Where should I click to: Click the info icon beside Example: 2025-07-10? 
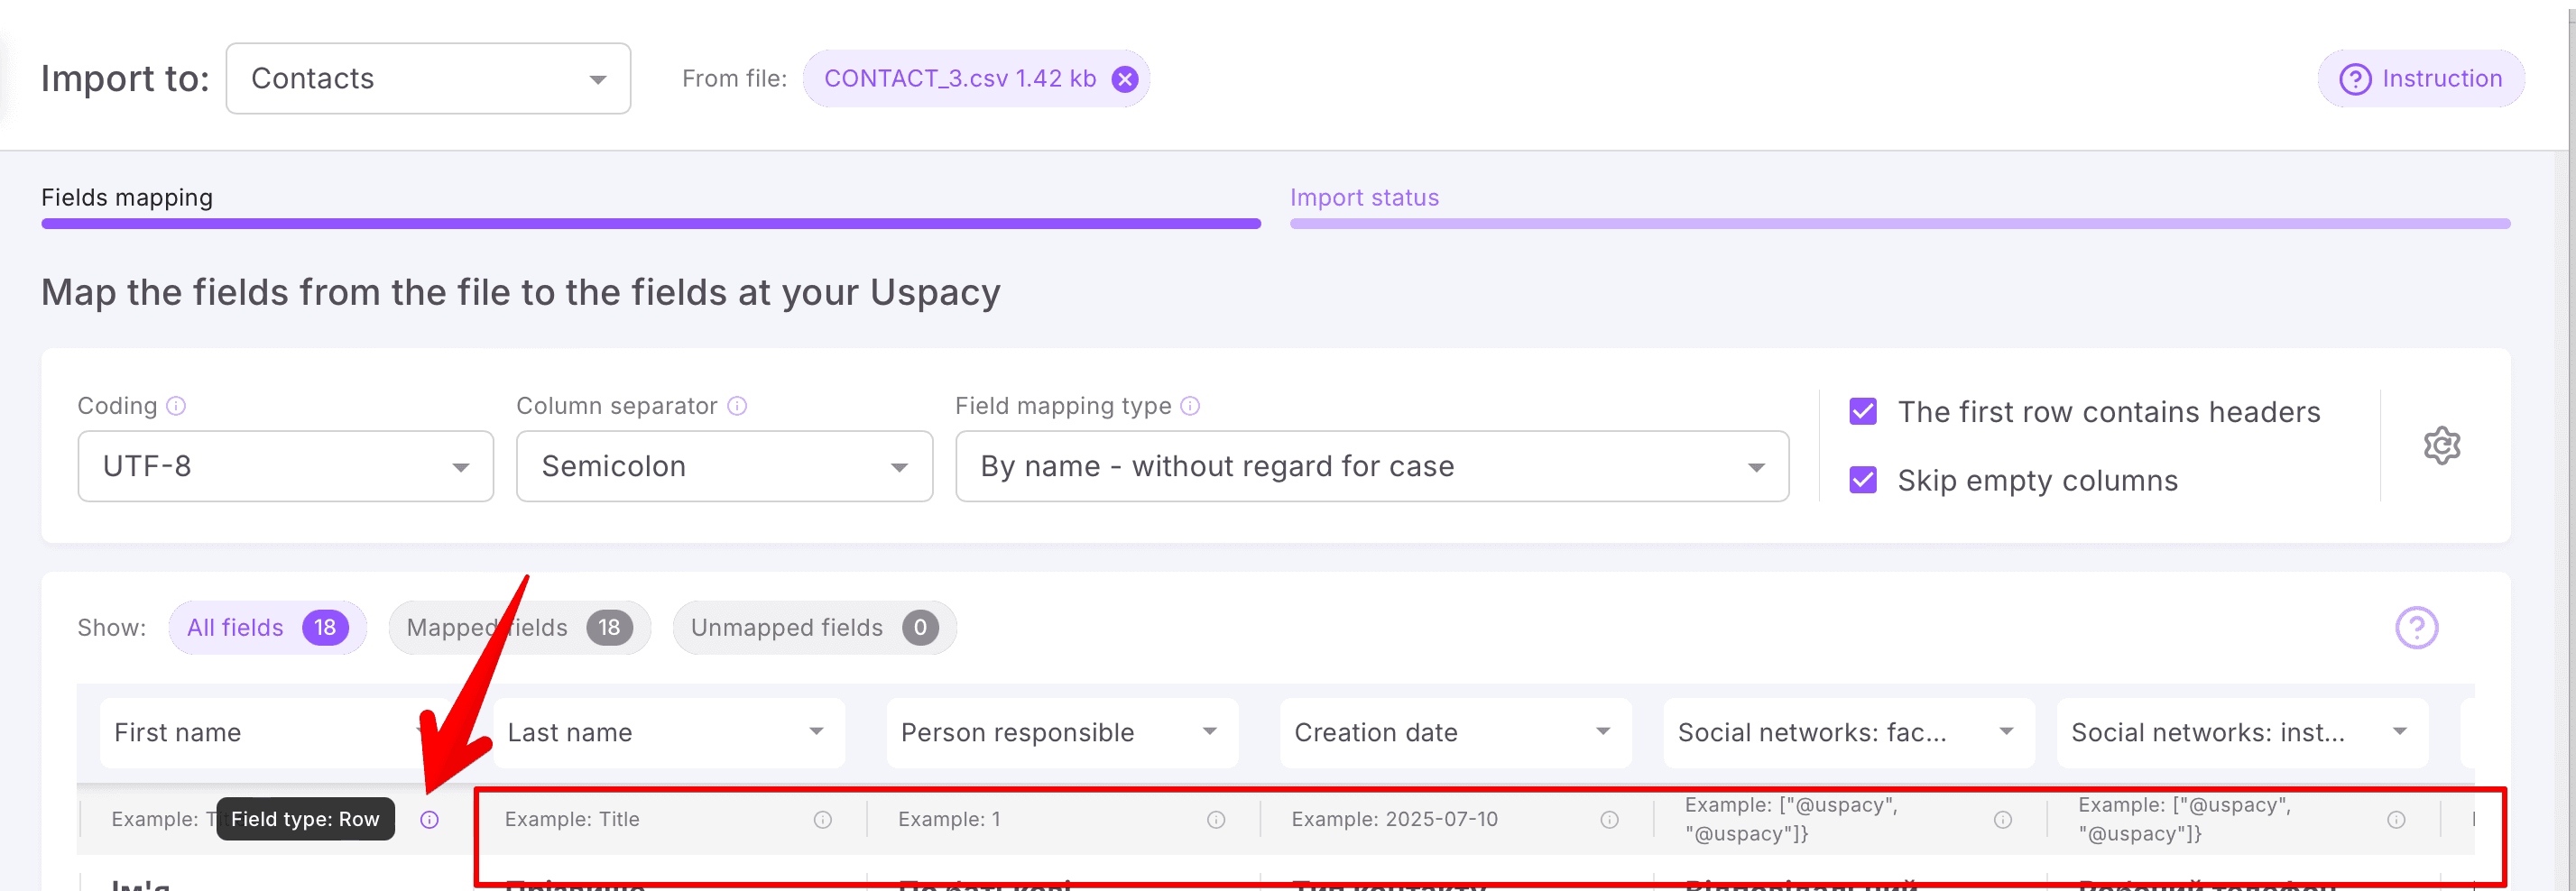(x=1610, y=819)
